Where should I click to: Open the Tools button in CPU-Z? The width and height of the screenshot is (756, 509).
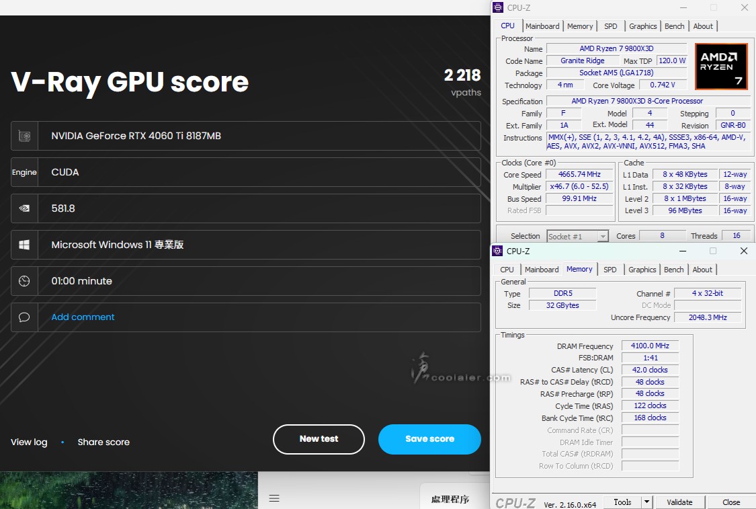[622, 502]
